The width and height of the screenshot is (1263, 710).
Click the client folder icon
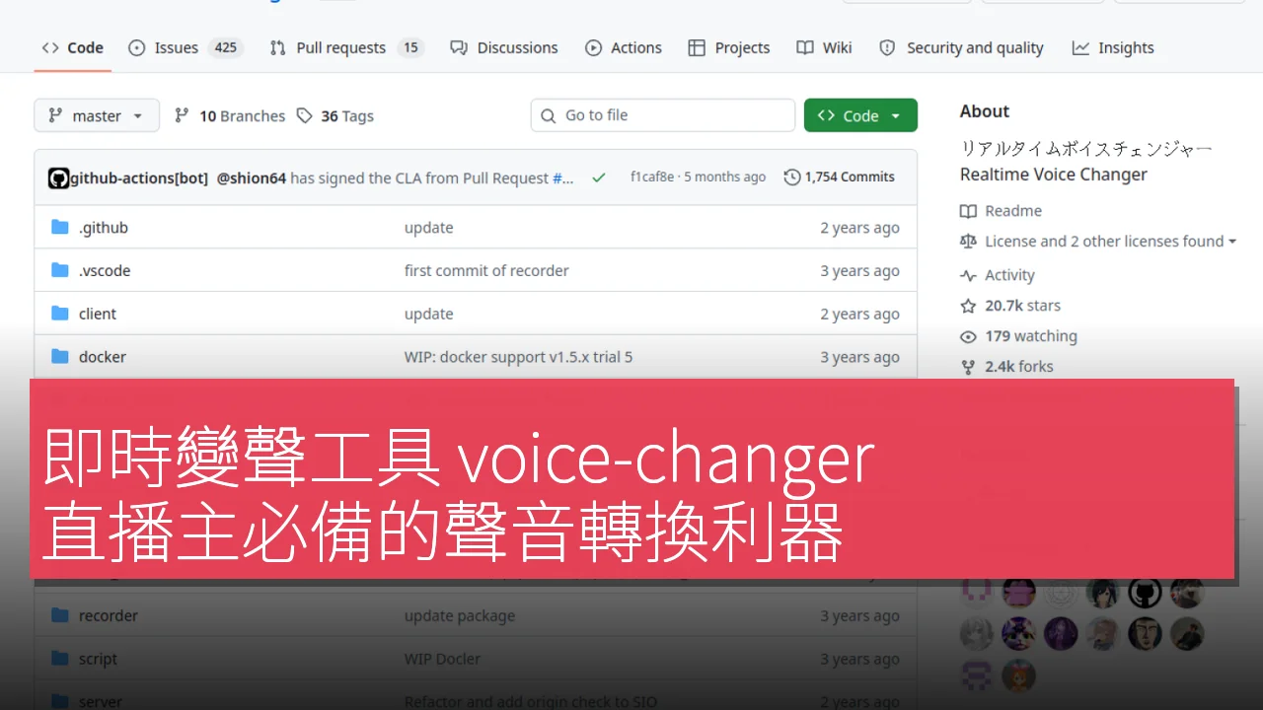coord(59,315)
